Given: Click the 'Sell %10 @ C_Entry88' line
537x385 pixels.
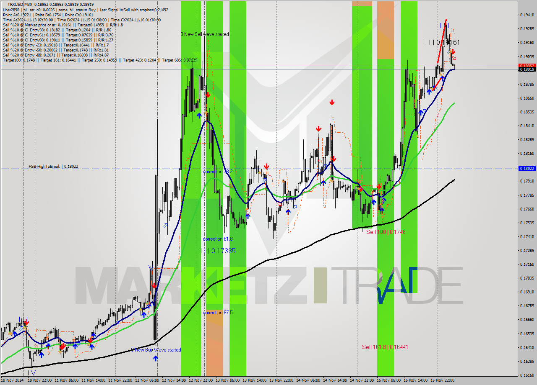Looking at the screenshot, I should [x=58, y=40].
